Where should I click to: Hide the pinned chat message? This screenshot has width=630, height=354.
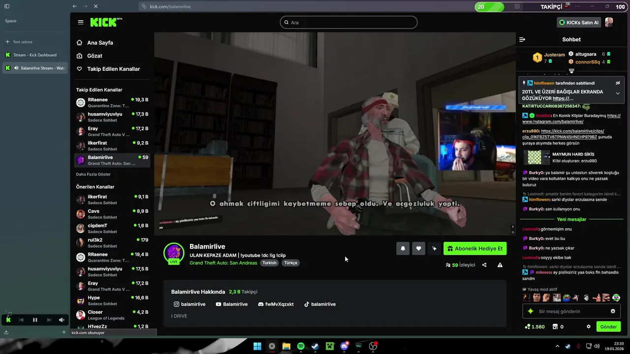coord(618,83)
